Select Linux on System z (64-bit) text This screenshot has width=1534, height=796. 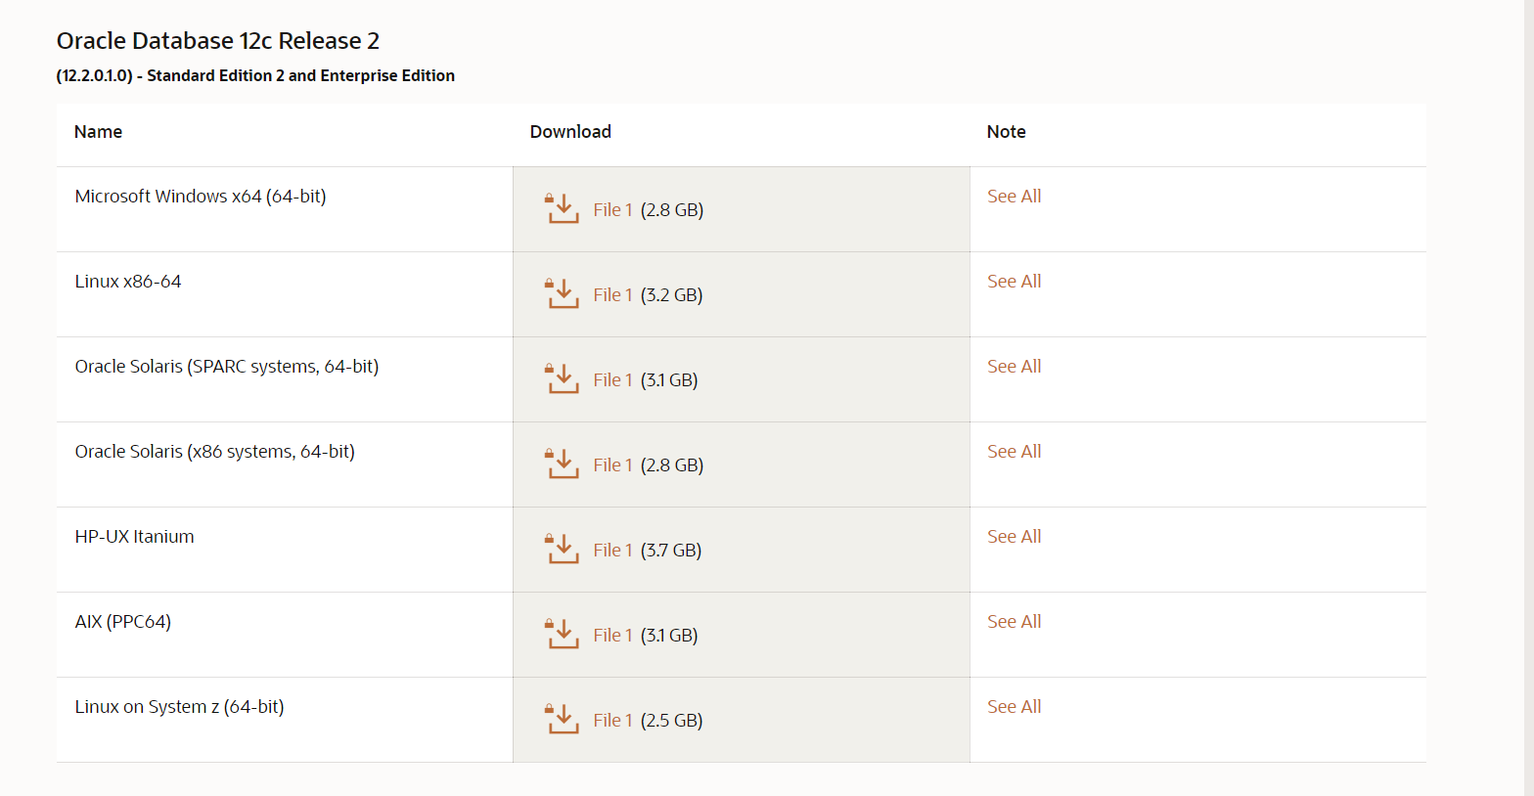180,707
